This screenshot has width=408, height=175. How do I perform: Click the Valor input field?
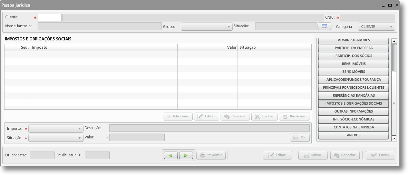(137, 137)
